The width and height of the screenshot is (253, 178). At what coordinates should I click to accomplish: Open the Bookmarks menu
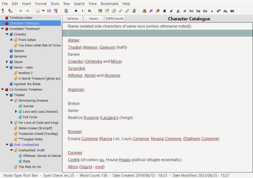click(109, 4)
